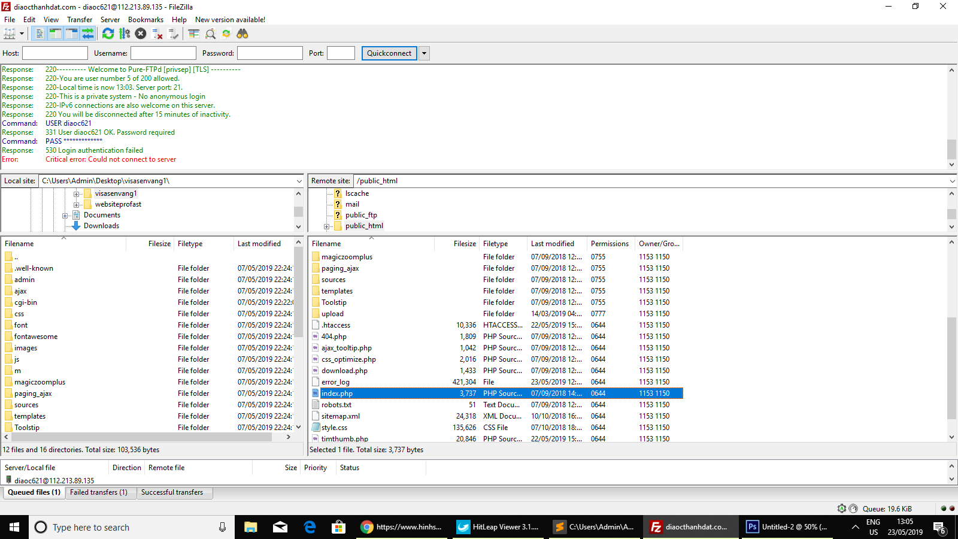Open the Server menu

pos(110,20)
